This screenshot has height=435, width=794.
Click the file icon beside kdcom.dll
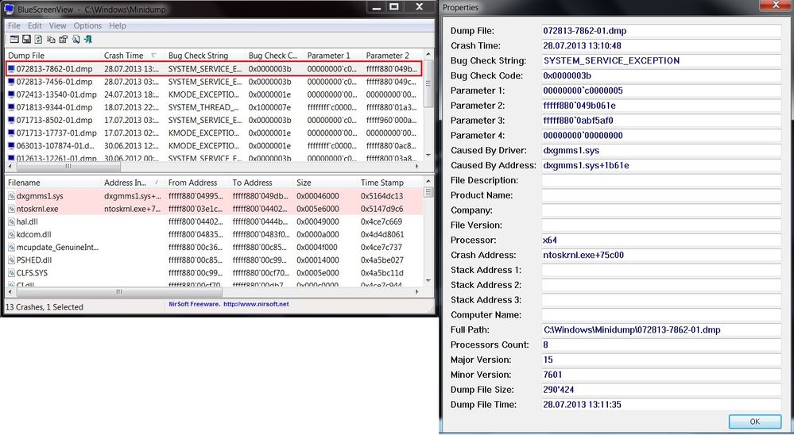pos(11,235)
